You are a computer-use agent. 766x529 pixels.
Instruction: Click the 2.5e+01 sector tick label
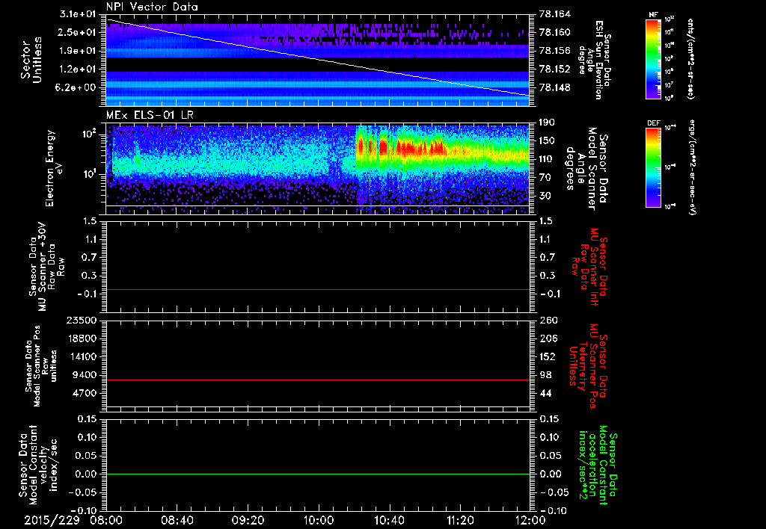[x=78, y=32]
